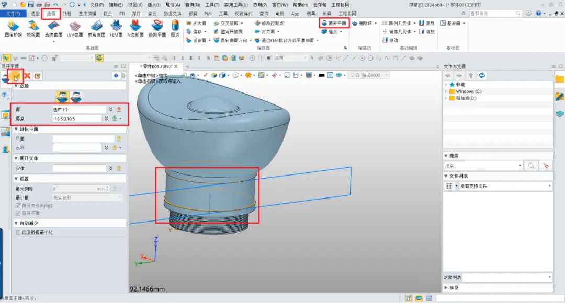Open the 所有支持文件 file type dropdown
The width and height of the screenshot is (565, 303).
pyautogui.click(x=549, y=186)
